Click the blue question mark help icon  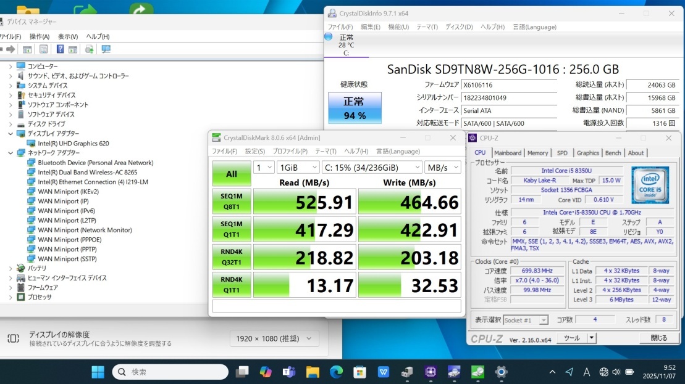pos(60,49)
